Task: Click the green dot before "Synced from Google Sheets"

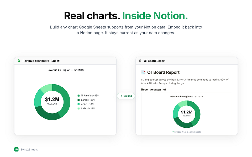Action: coord(173,132)
